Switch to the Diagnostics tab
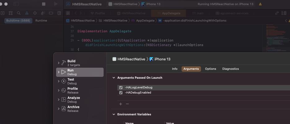290x124 pixels. [230, 69]
